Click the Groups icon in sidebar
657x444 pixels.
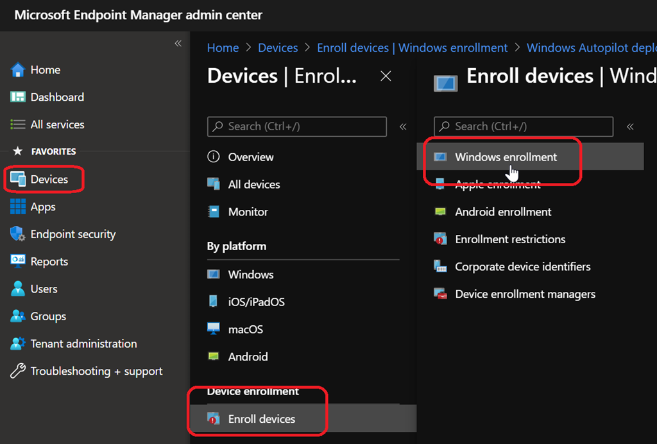(18, 316)
